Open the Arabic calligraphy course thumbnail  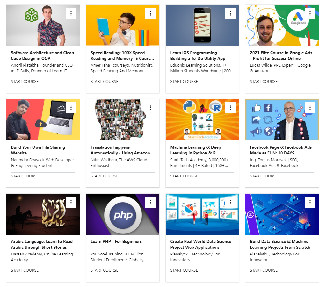[43, 214]
